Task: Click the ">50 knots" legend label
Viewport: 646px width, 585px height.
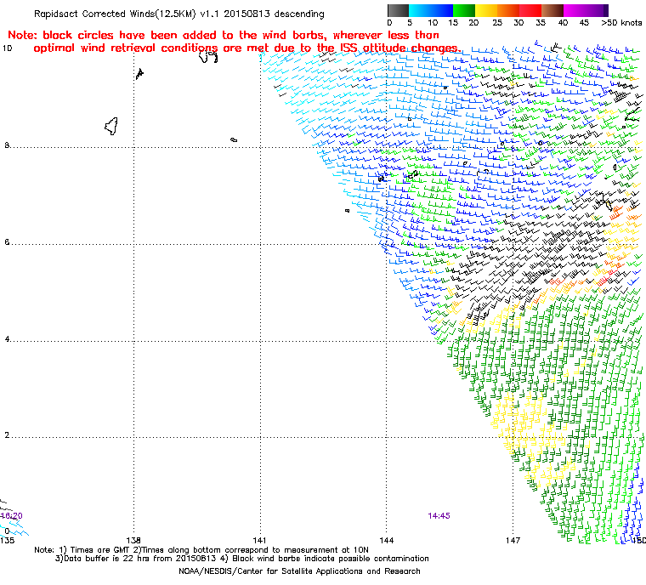Action: [x=620, y=23]
